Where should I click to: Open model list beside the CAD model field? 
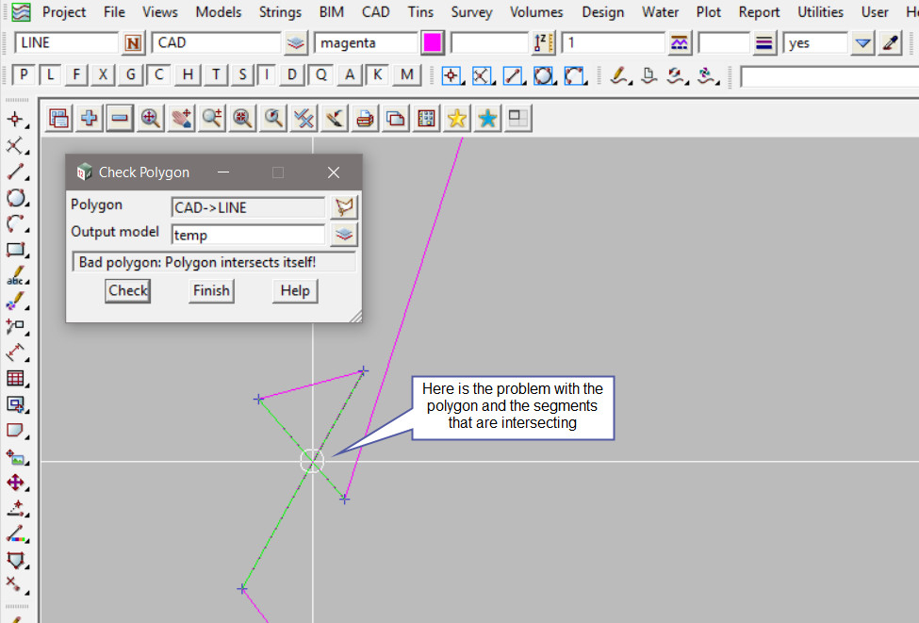[297, 43]
